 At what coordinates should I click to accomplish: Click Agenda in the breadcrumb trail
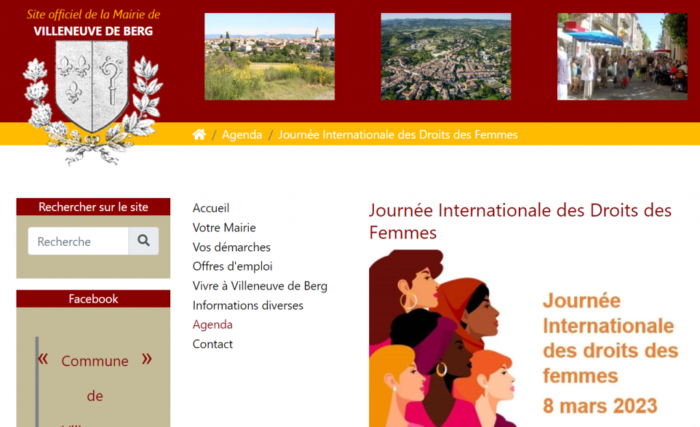[x=242, y=135]
